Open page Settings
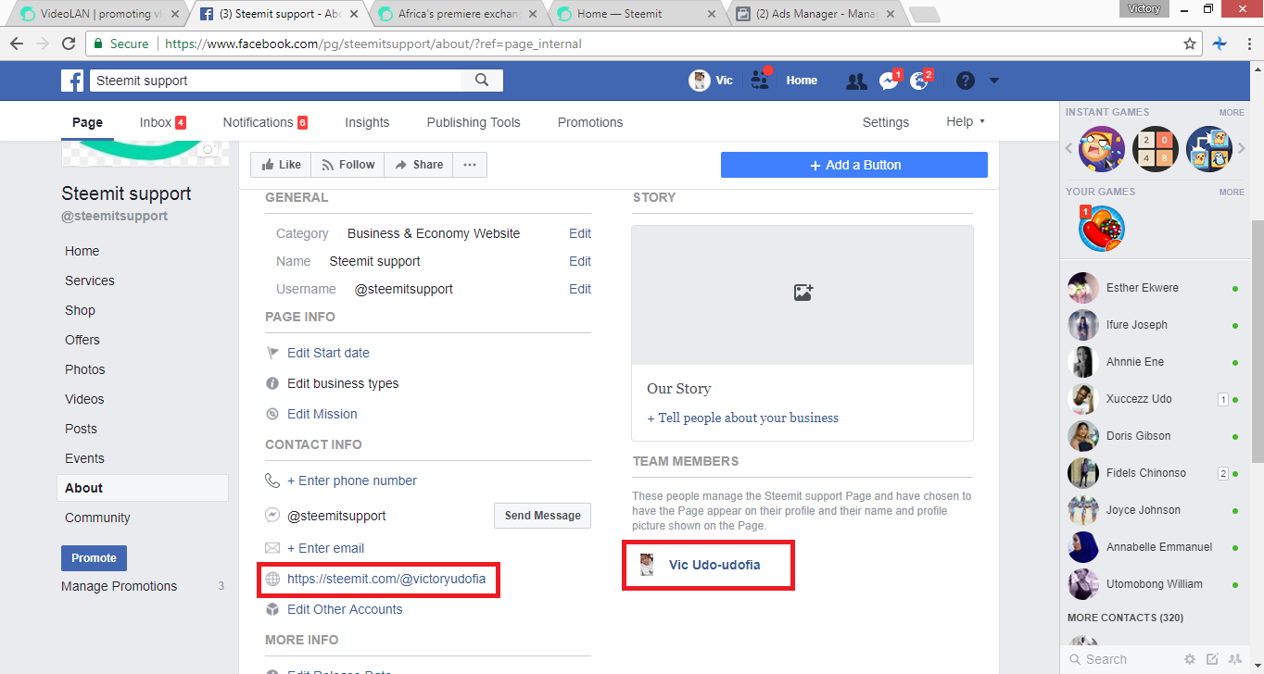The height and width of the screenshot is (674, 1264). click(x=886, y=122)
